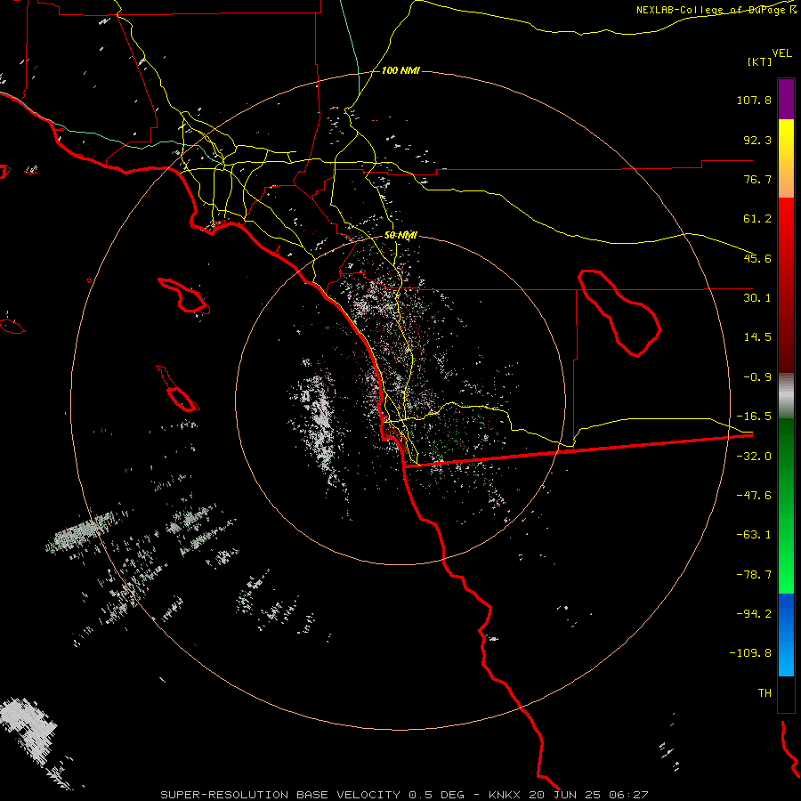Select the -94.2 legend value
The height and width of the screenshot is (801, 801).
point(754,613)
